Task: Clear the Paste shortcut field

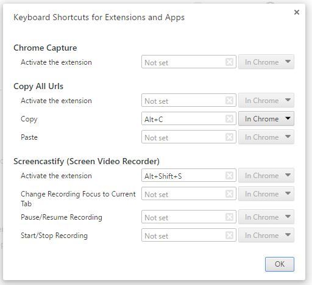Action: [x=229, y=137]
